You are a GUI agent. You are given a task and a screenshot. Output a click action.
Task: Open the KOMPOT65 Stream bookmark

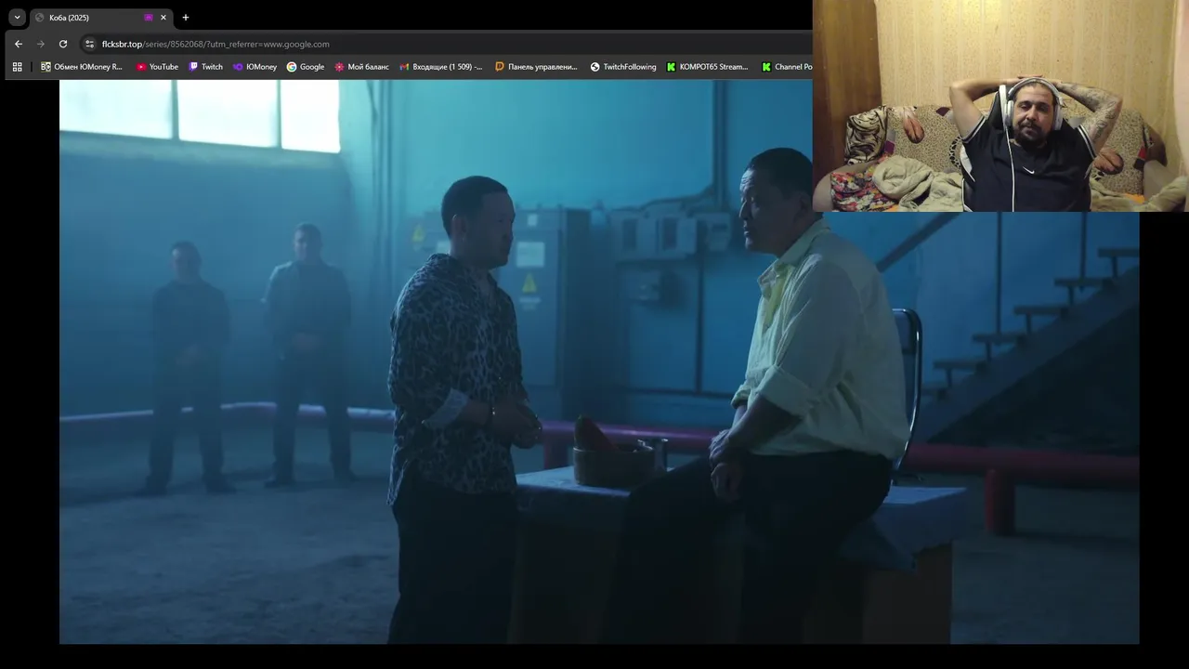coord(707,67)
